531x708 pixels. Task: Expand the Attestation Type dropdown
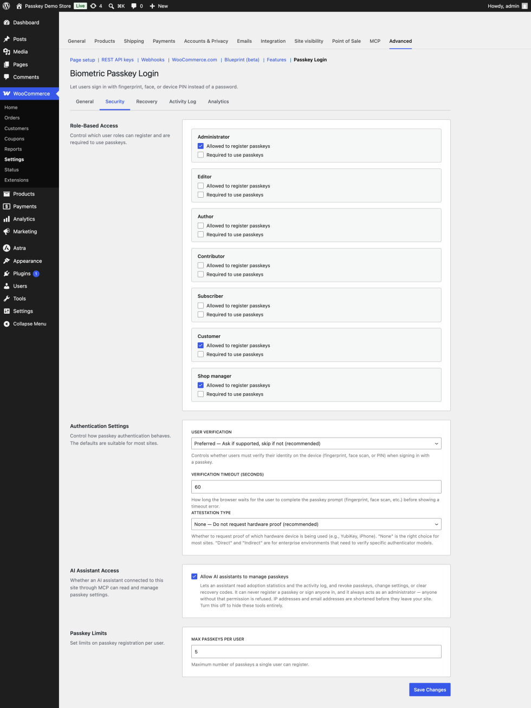316,524
